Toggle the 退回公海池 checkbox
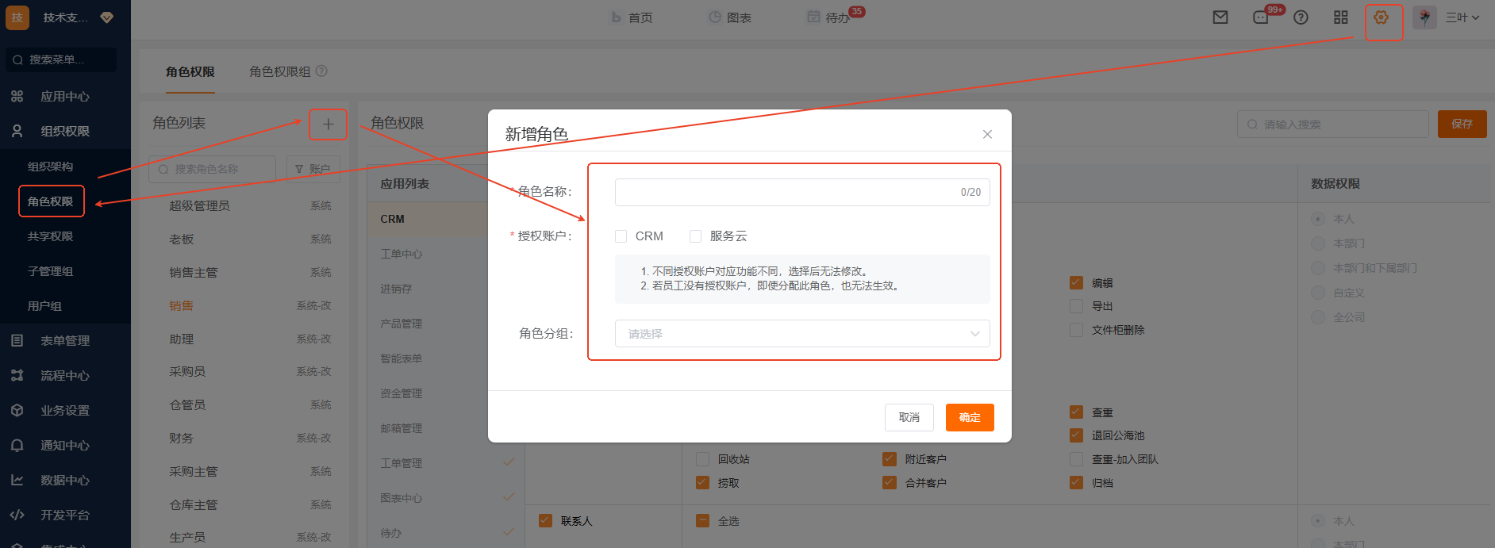Viewport: 1495px width, 548px height. coord(1077,435)
